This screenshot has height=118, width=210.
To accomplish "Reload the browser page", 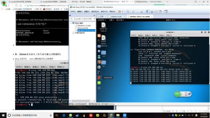I will tap(16, 5).
